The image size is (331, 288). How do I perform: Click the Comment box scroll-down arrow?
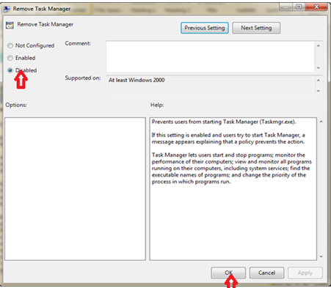tap(319, 68)
